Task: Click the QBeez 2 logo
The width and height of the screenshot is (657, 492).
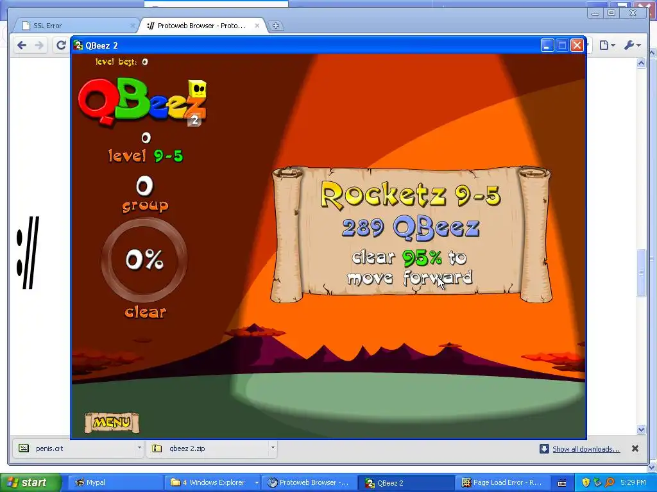Action: coord(142,102)
